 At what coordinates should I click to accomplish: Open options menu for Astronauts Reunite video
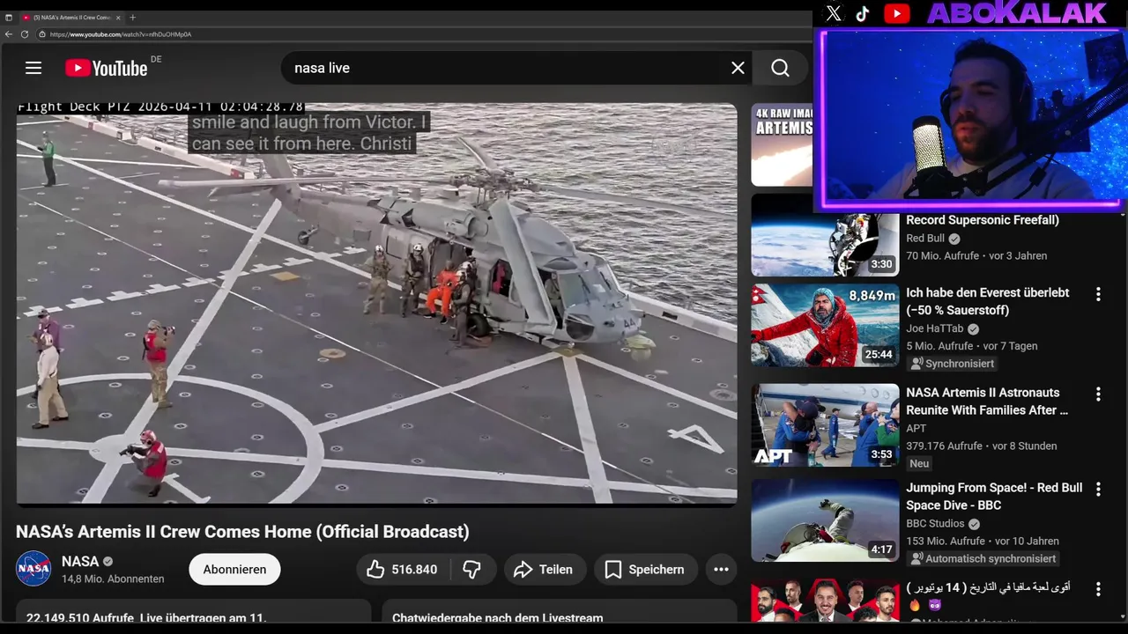(1098, 394)
